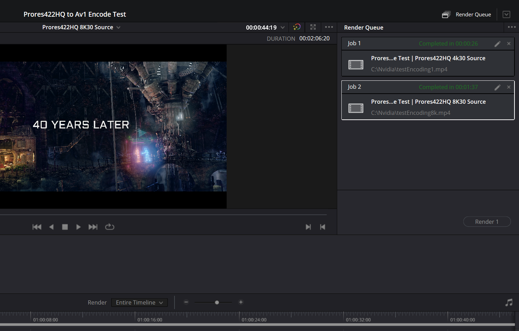Select the Job 2 8K30 render job
The height and width of the screenshot is (331, 519).
428,107
